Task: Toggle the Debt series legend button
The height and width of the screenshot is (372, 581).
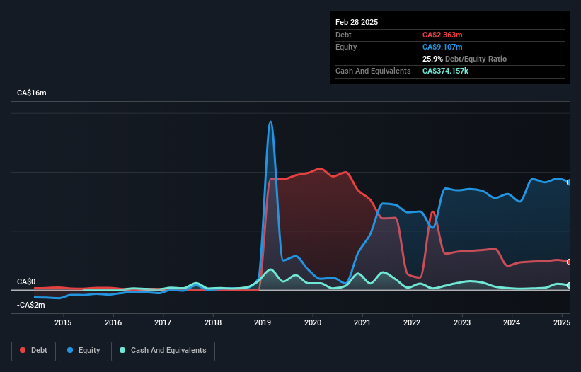Action: 34,351
